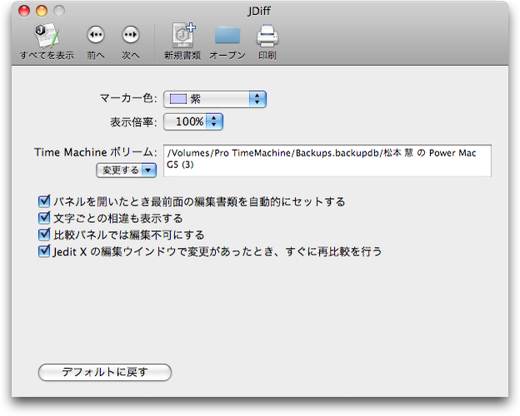
Task: Zoom the window using the green button
Action: 59,11
